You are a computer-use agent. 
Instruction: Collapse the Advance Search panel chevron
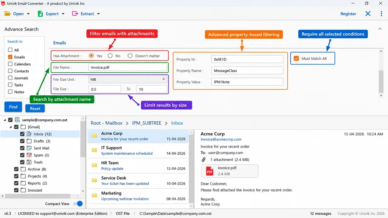point(380,29)
